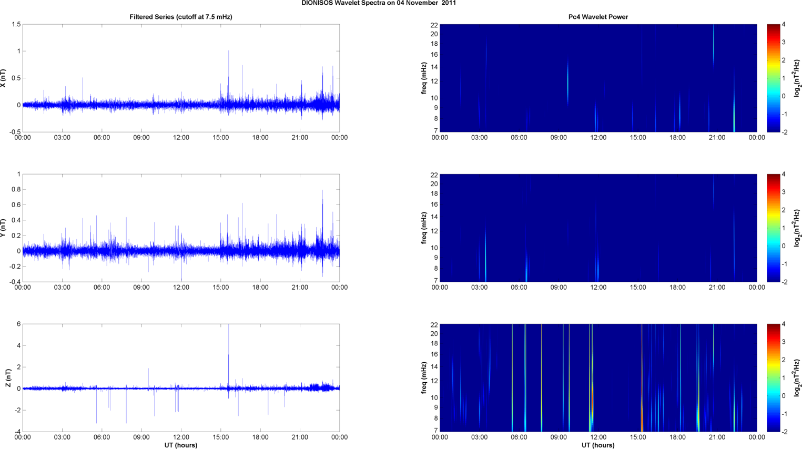Click the freq (mHz) label of bottom spectrogram
Screen dimensions: 802x449
coord(424,378)
